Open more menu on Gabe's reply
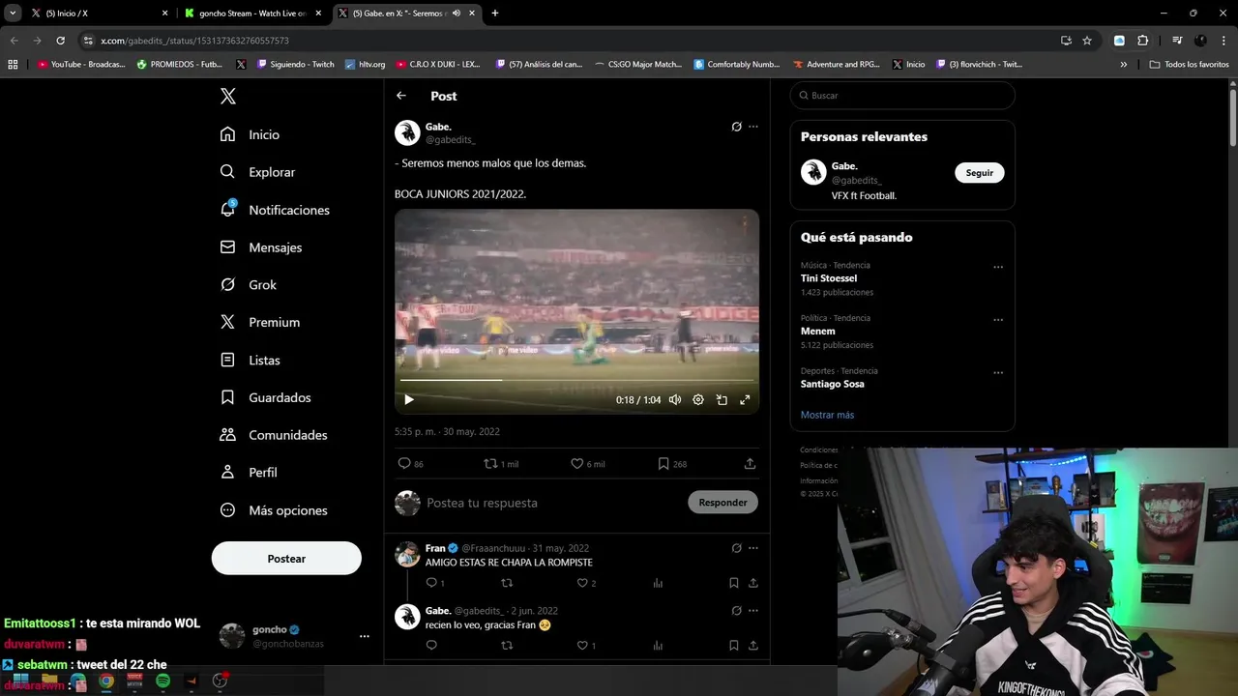 point(753,611)
